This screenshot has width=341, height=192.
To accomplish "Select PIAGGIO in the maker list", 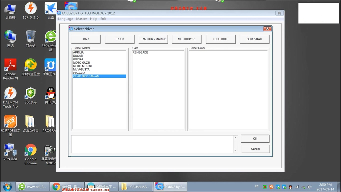I will (x=99, y=73).
